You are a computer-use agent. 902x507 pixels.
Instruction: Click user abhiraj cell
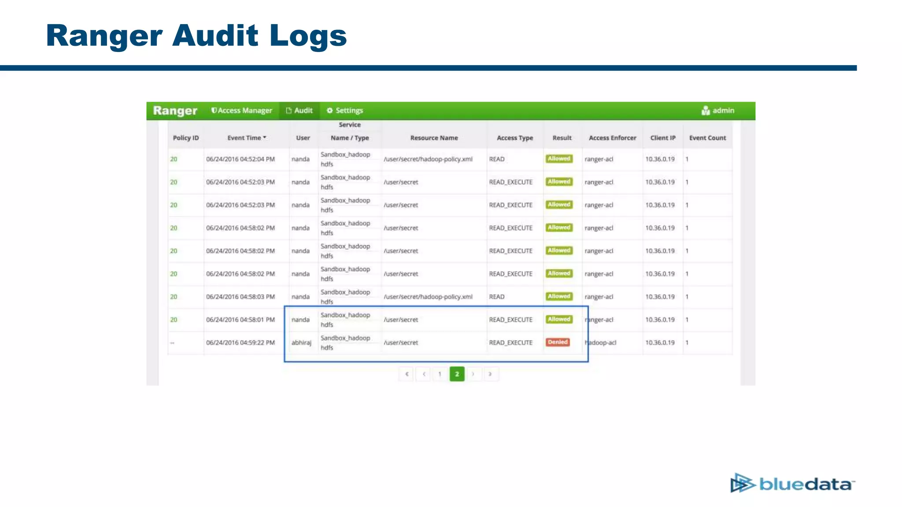click(x=301, y=342)
